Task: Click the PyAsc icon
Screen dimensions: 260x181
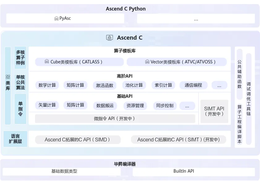Action: click(56, 19)
